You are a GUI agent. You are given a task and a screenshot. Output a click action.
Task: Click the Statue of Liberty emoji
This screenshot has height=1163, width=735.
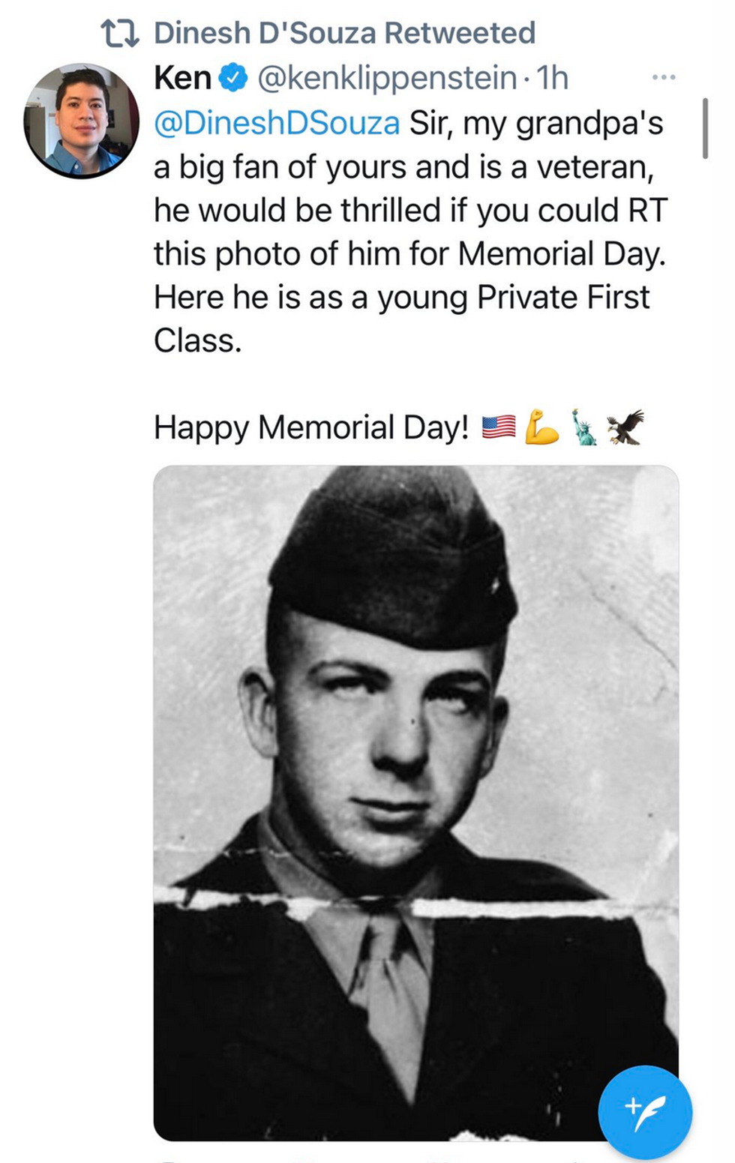pyautogui.click(x=583, y=427)
